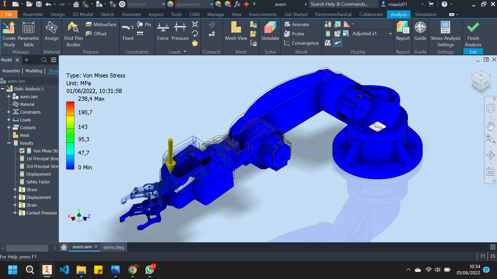Image resolution: width=497 pixels, height=279 pixels.
Task: Switch to the Modeling browser view
Action: pyautogui.click(x=34, y=71)
